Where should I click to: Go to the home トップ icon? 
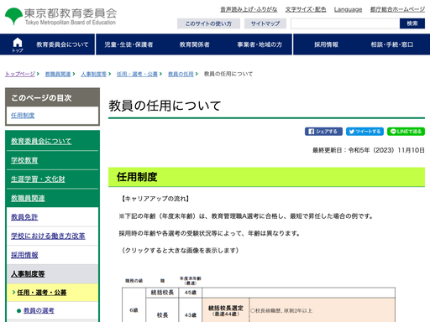18,44
